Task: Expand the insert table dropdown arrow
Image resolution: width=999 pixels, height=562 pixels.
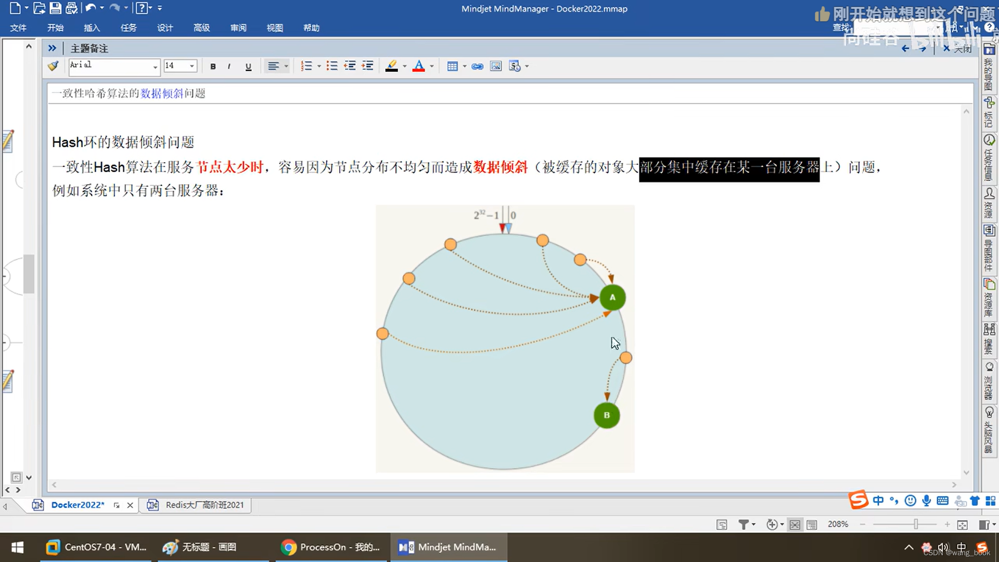Action: point(465,67)
